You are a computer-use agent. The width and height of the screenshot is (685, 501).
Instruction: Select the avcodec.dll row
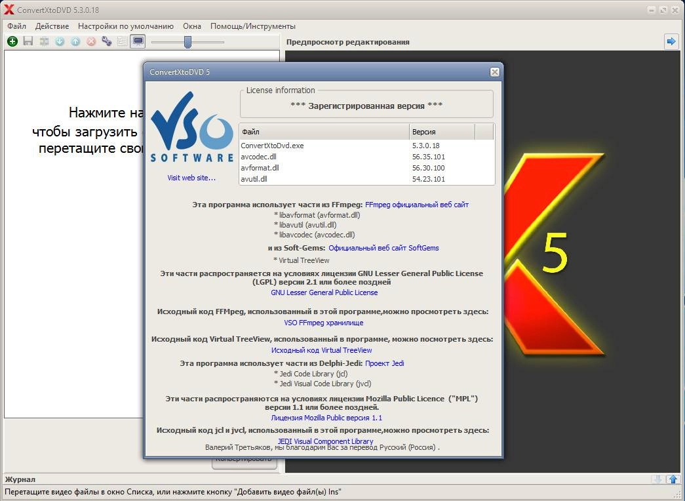[x=366, y=157]
